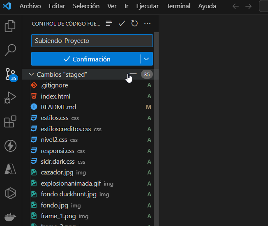268x226 pixels.
Task: Open the Source Control more actions menu
Action: tap(147, 24)
